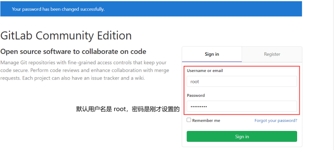Click the 'Open source software' subheading
Screen dimensions: 334x150
click(74, 51)
